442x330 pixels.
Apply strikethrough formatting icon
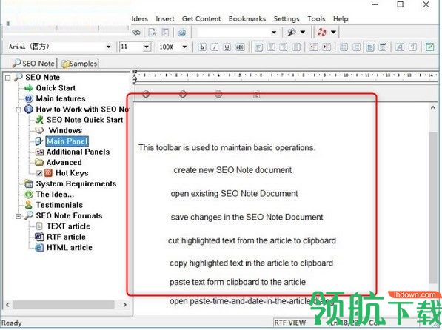[240, 47]
